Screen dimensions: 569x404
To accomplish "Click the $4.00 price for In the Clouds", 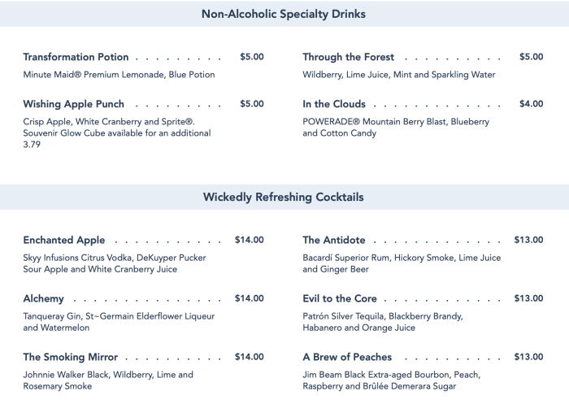I will 532,104.
